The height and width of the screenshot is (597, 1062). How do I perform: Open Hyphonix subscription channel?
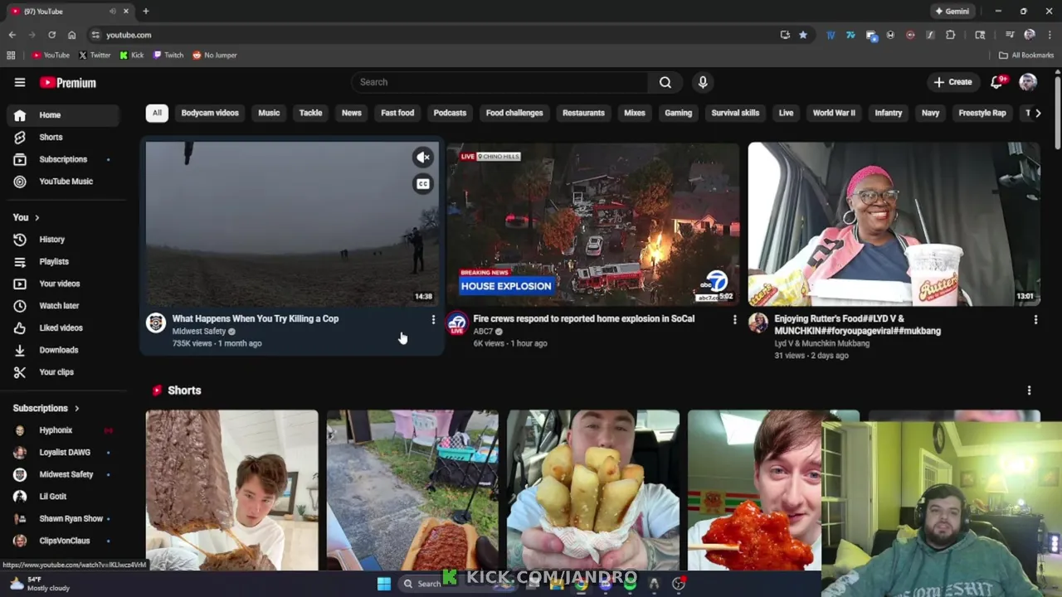click(x=63, y=430)
